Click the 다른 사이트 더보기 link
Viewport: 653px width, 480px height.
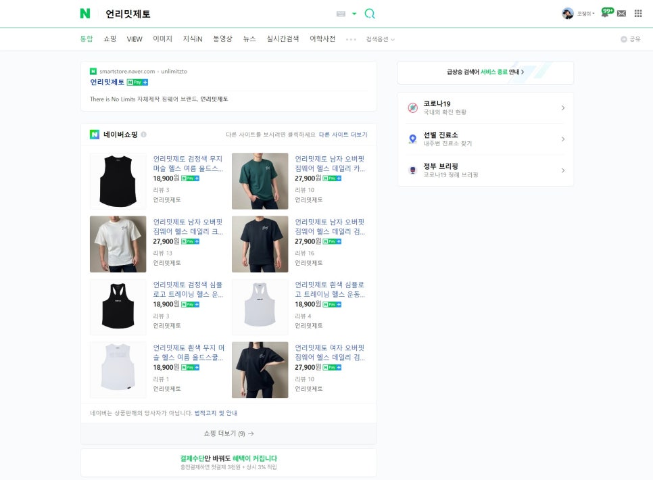click(x=343, y=135)
